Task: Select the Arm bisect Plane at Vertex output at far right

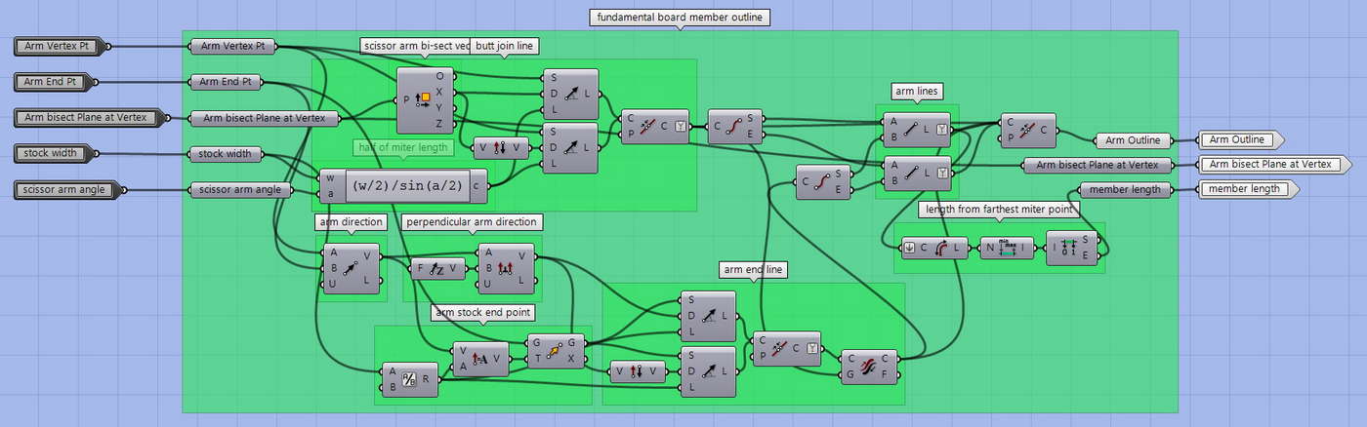Action: 1275,164
